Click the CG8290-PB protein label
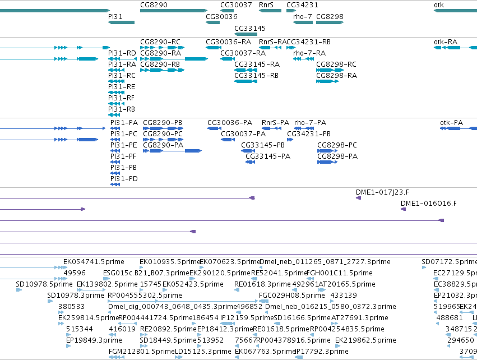This screenshot has width=477, height=360. [163, 123]
